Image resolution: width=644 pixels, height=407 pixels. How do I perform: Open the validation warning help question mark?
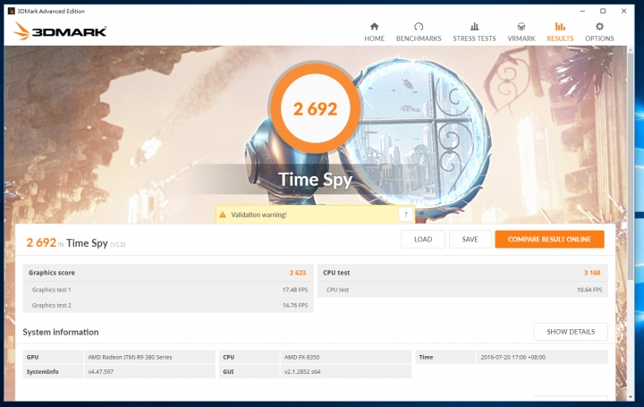[406, 215]
